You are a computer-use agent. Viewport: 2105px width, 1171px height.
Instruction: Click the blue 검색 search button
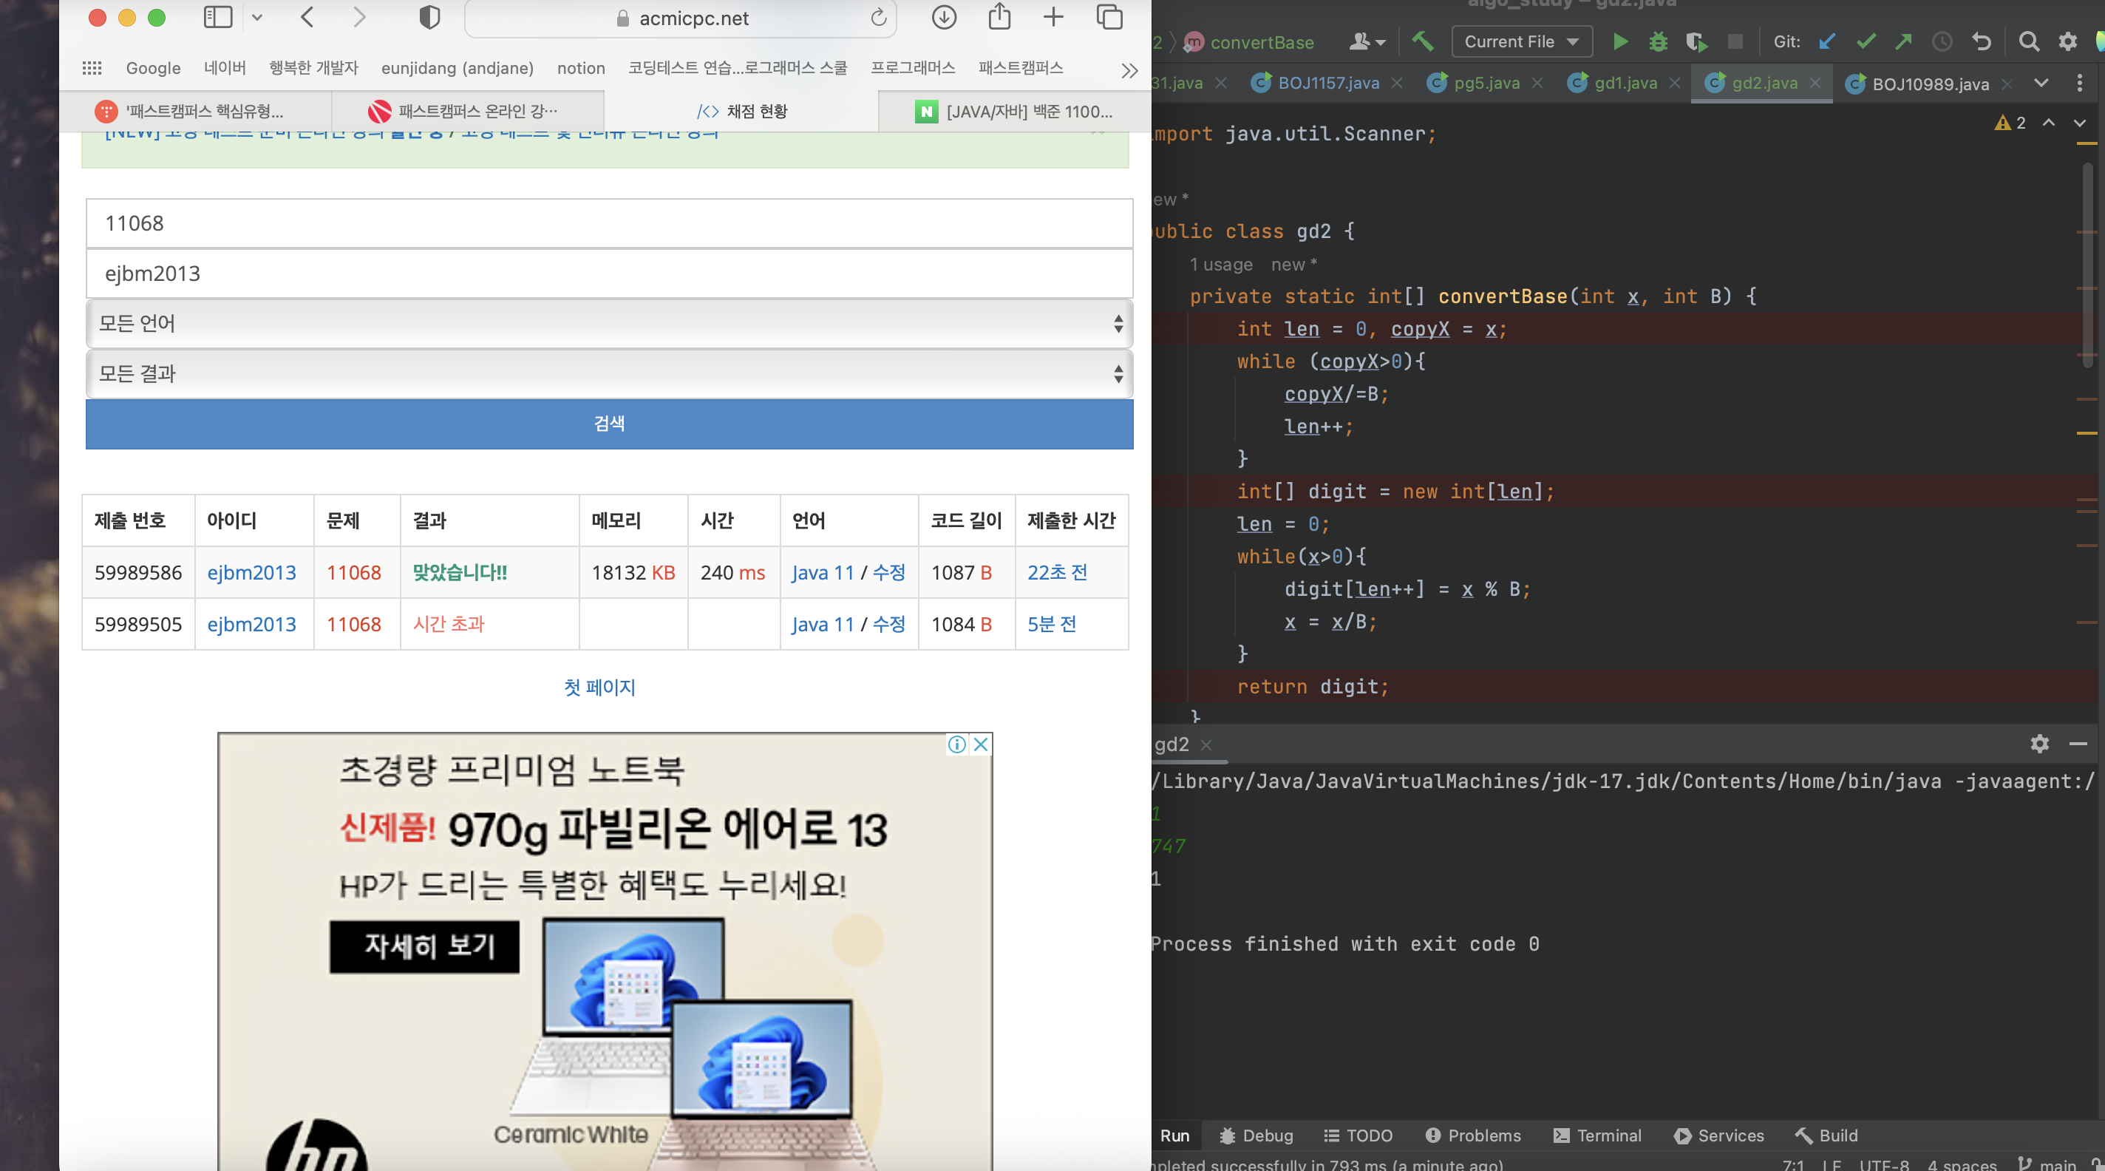(609, 424)
